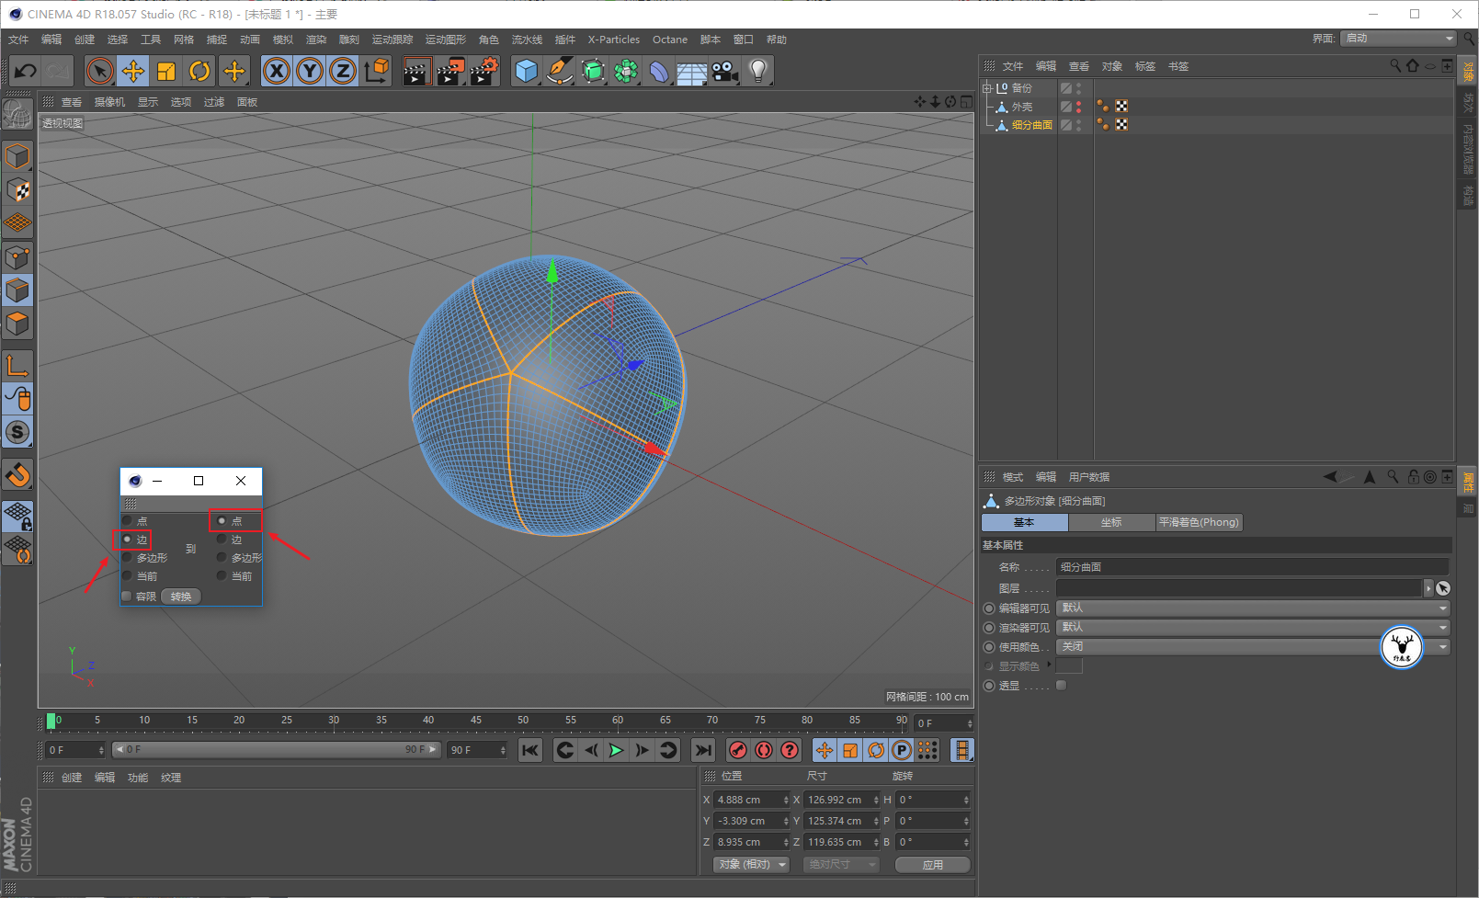Open the 编辑器可见 dropdown
This screenshot has height=898, width=1479.
coord(1253,608)
